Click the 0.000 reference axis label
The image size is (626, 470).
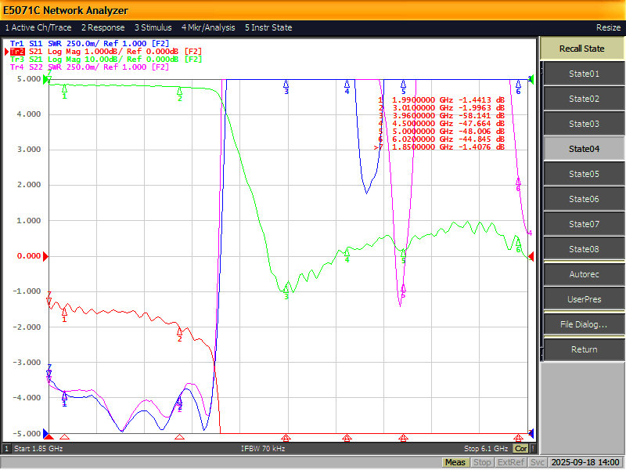point(29,256)
